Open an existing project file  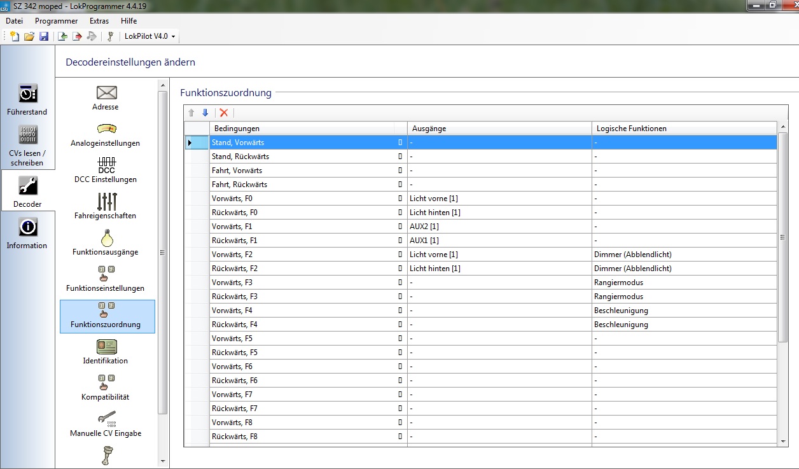pyautogui.click(x=29, y=36)
